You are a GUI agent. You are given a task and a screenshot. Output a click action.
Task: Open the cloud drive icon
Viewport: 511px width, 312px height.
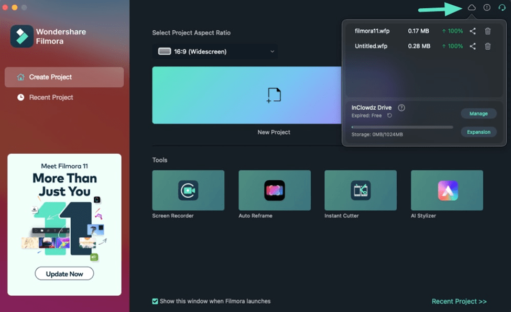(472, 7)
